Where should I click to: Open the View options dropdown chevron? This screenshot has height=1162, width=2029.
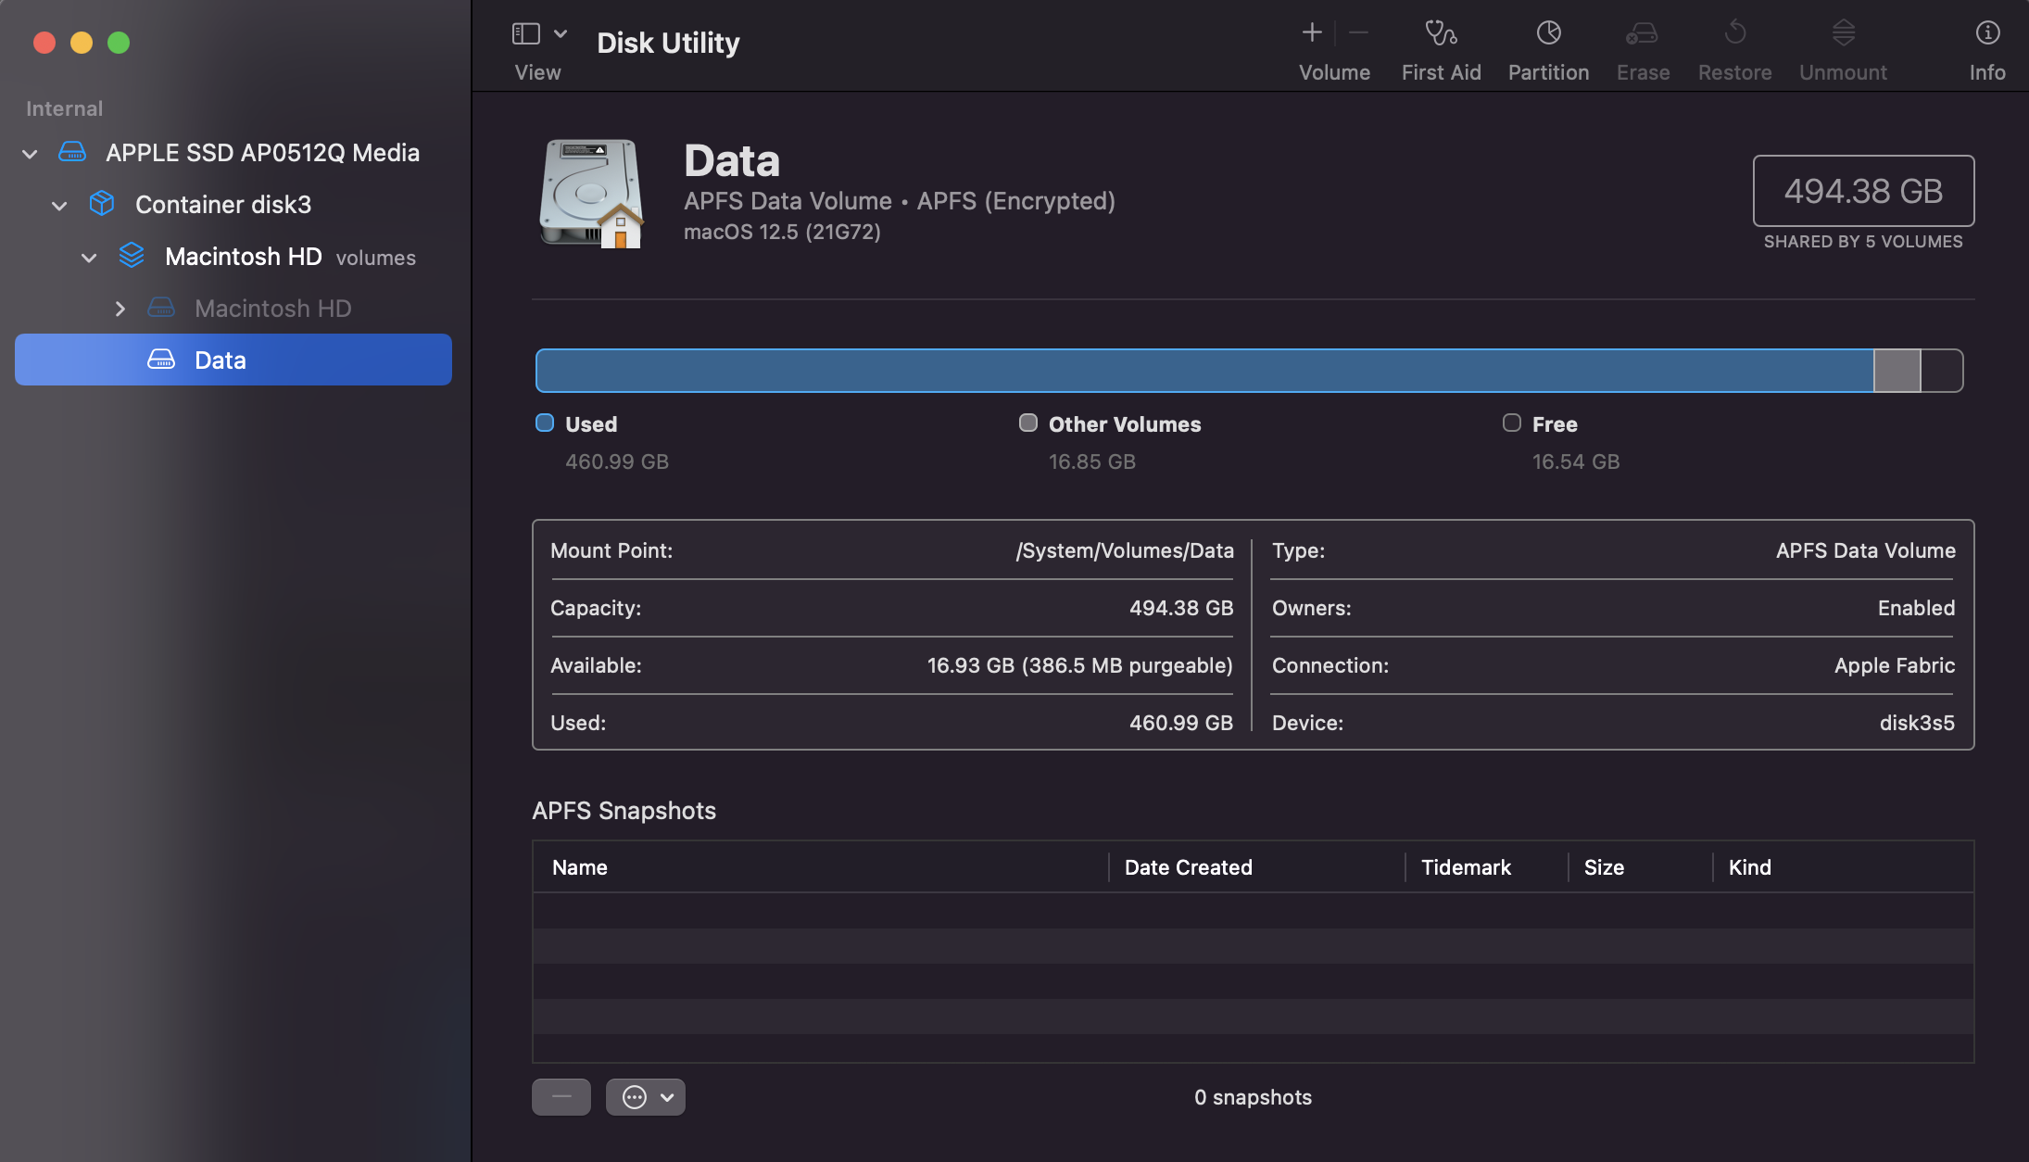(x=561, y=34)
